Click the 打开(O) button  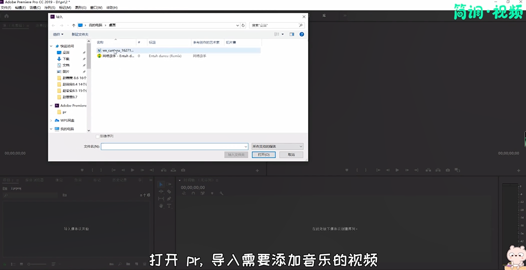click(263, 154)
